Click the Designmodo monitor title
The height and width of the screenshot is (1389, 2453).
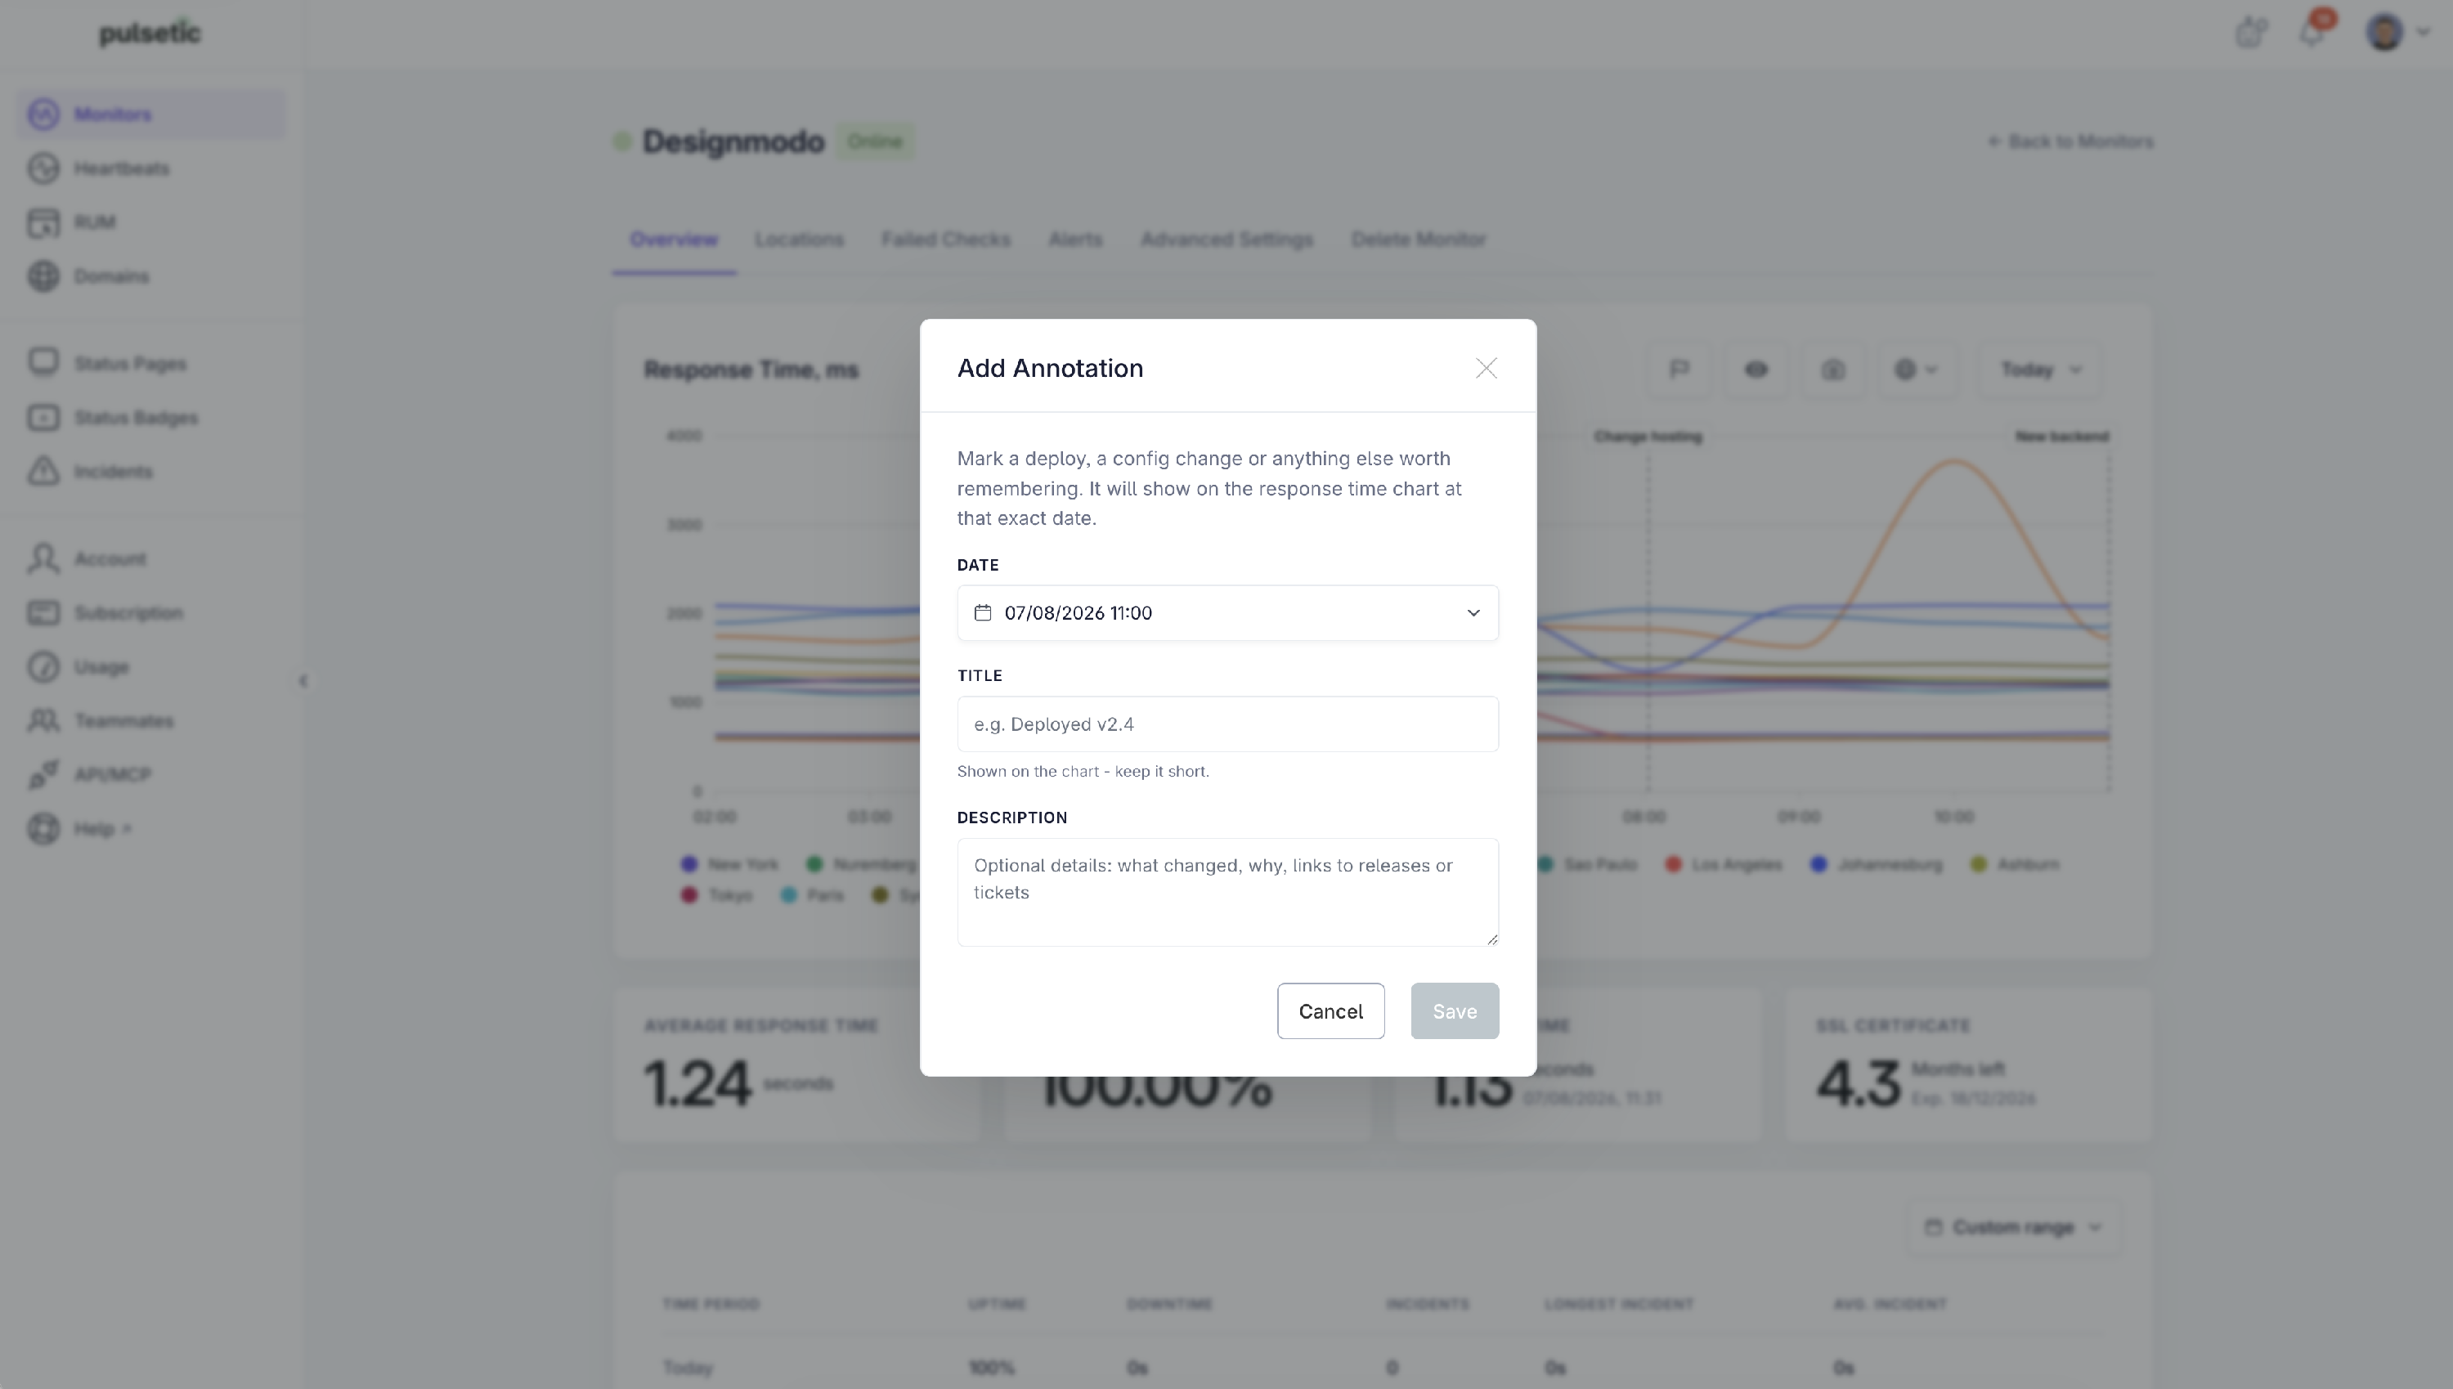point(733,142)
